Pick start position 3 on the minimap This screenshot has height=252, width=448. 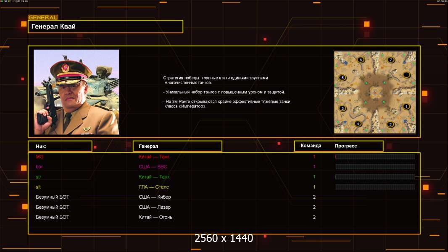[x=343, y=108]
